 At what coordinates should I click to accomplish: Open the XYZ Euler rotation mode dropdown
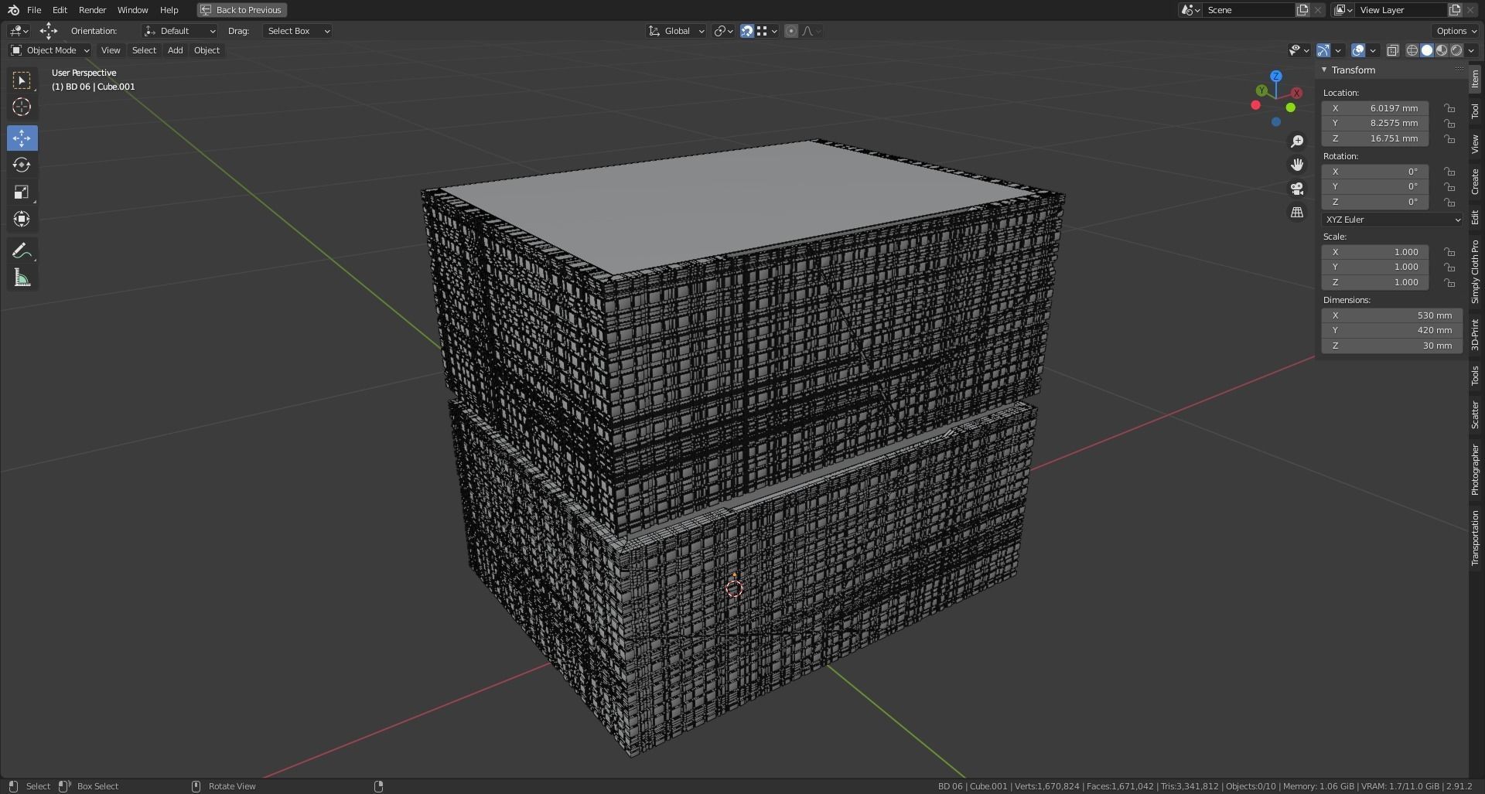click(1392, 220)
